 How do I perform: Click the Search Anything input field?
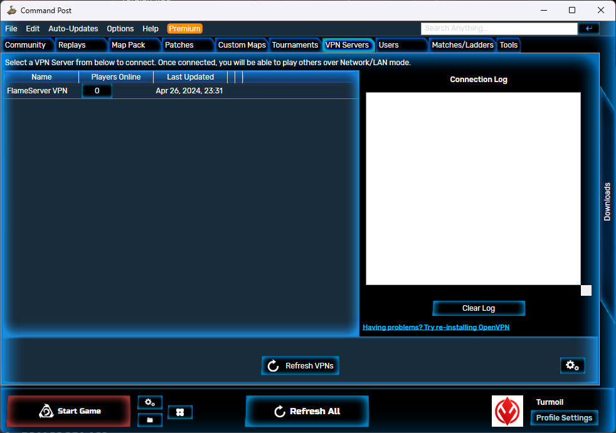coord(499,28)
